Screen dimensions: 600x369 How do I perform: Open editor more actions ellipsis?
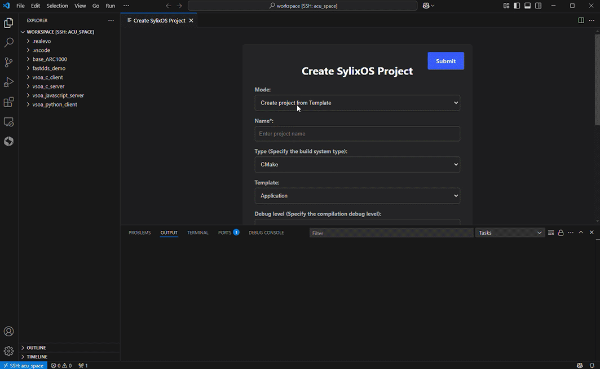pos(592,20)
